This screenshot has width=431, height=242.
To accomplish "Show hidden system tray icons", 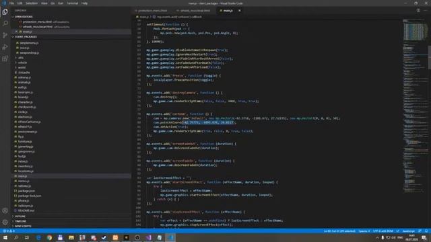I will pyautogui.click(x=377, y=237).
